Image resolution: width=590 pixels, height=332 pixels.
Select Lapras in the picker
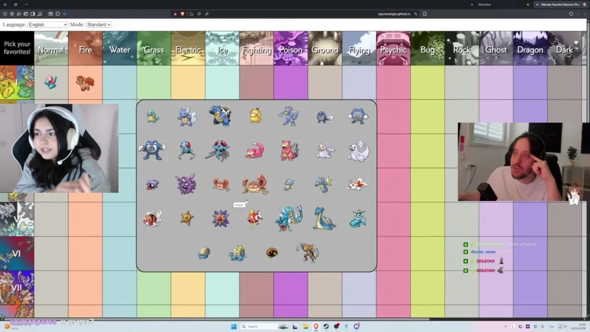[x=324, y=218]
